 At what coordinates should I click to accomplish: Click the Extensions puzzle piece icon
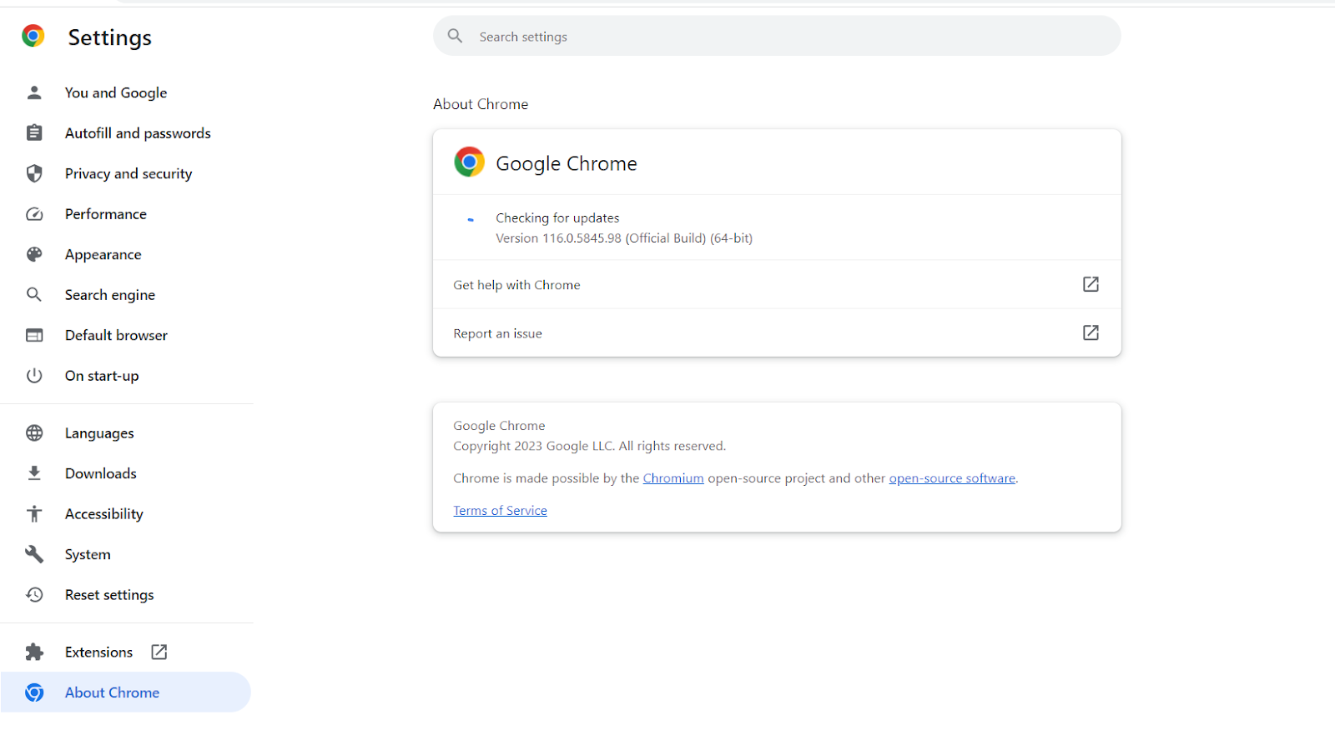(x=34, y=652)
